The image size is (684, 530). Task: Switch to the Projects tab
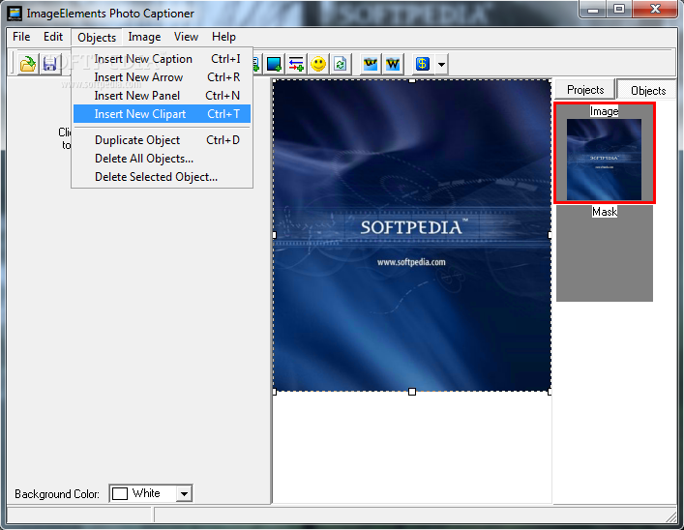(585, 90)
